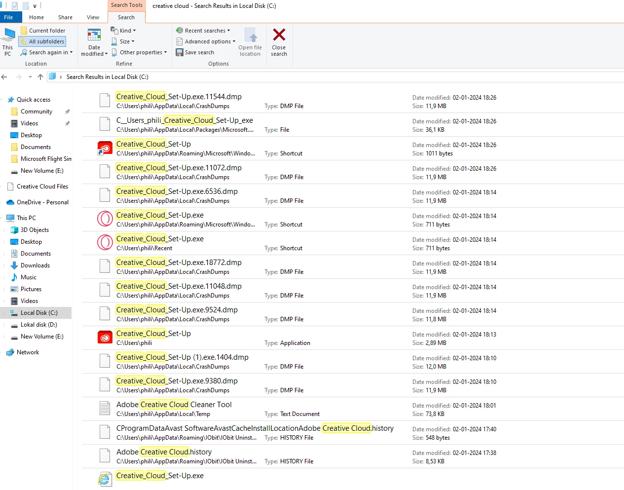Click Quick Access Toolbar customize arrow

pos(35,6)
